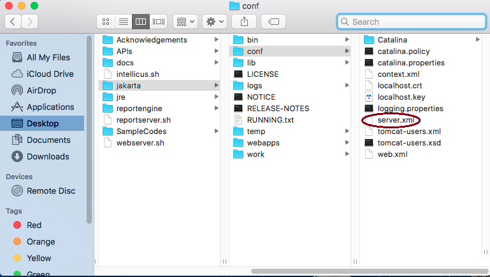Image resolution: width=490 pixels, height=277 pixels.
Task: Expand the work folder arrow
Action: pos(347,154)
